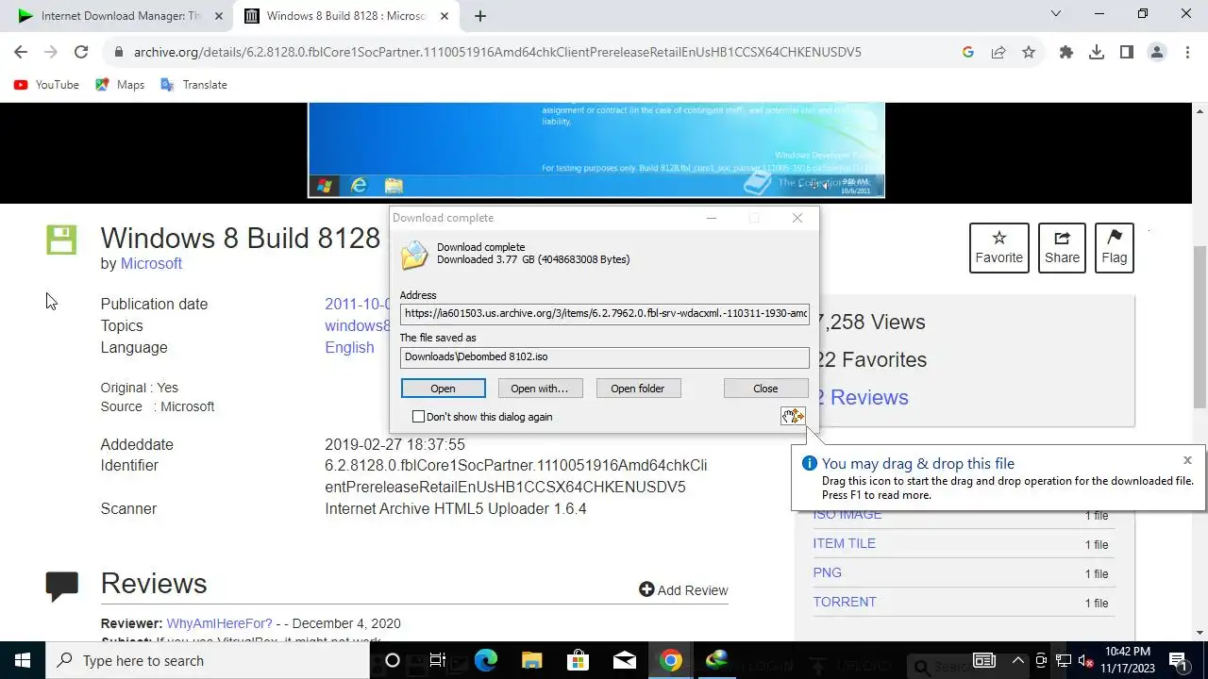Viewport: 1208px width, 679px height.
Task: Open Task View on taskbar
Action: pos(438,660)
